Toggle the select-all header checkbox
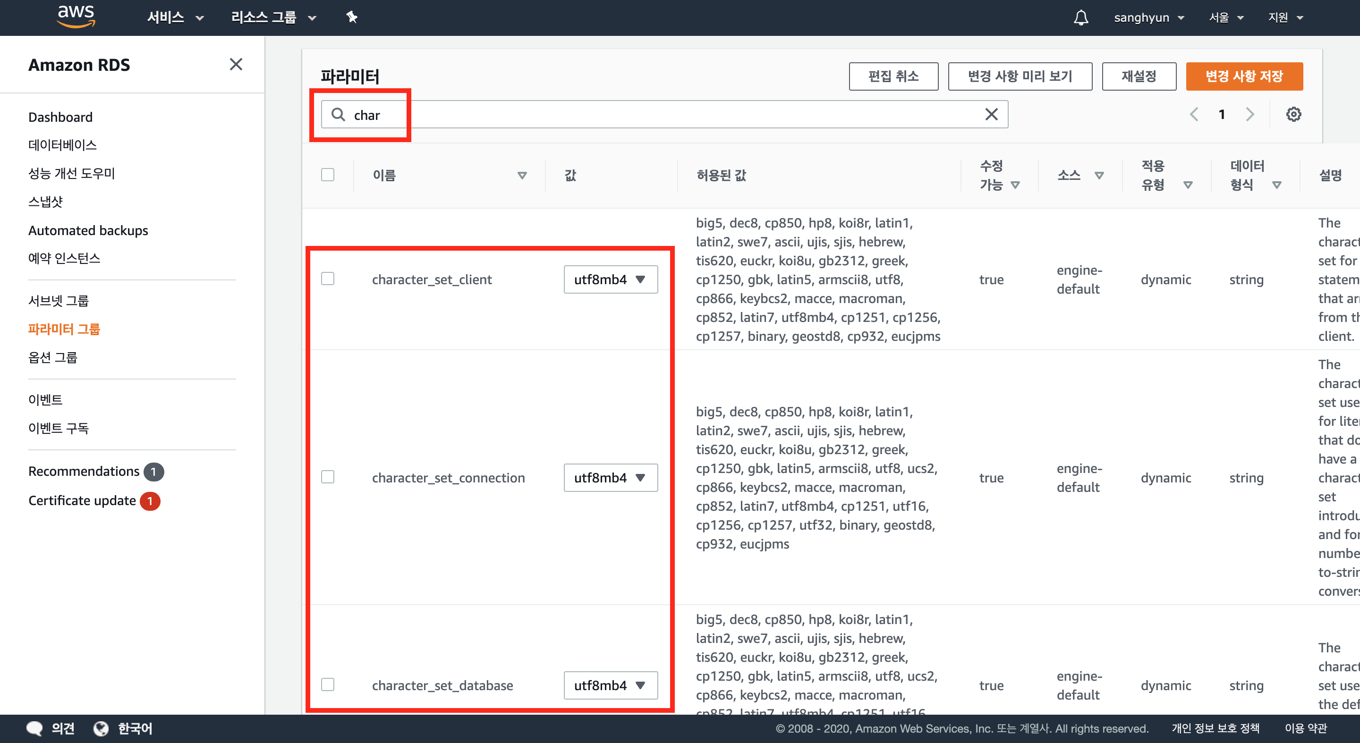This screenshot has width=1360, height=743. tap(328, 175)
